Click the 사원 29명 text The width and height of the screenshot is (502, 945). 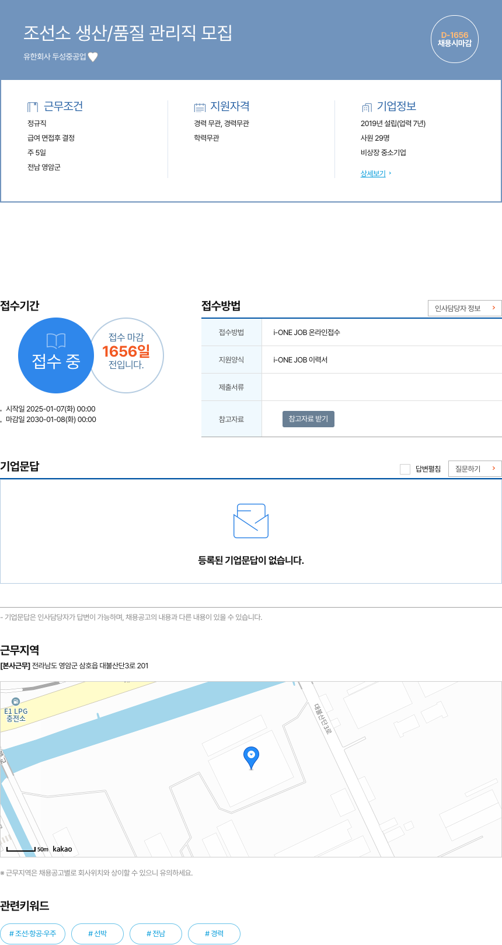coord(375,138)
